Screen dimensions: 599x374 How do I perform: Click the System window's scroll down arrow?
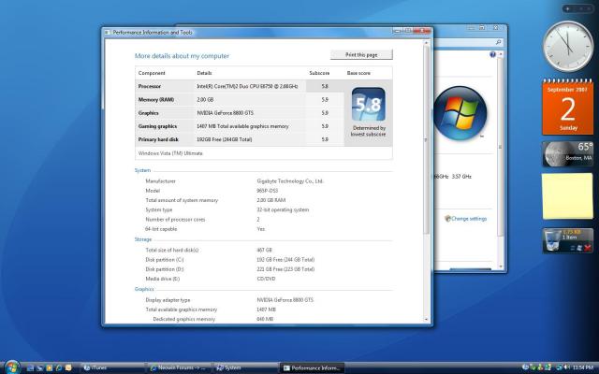pos(501,266)
